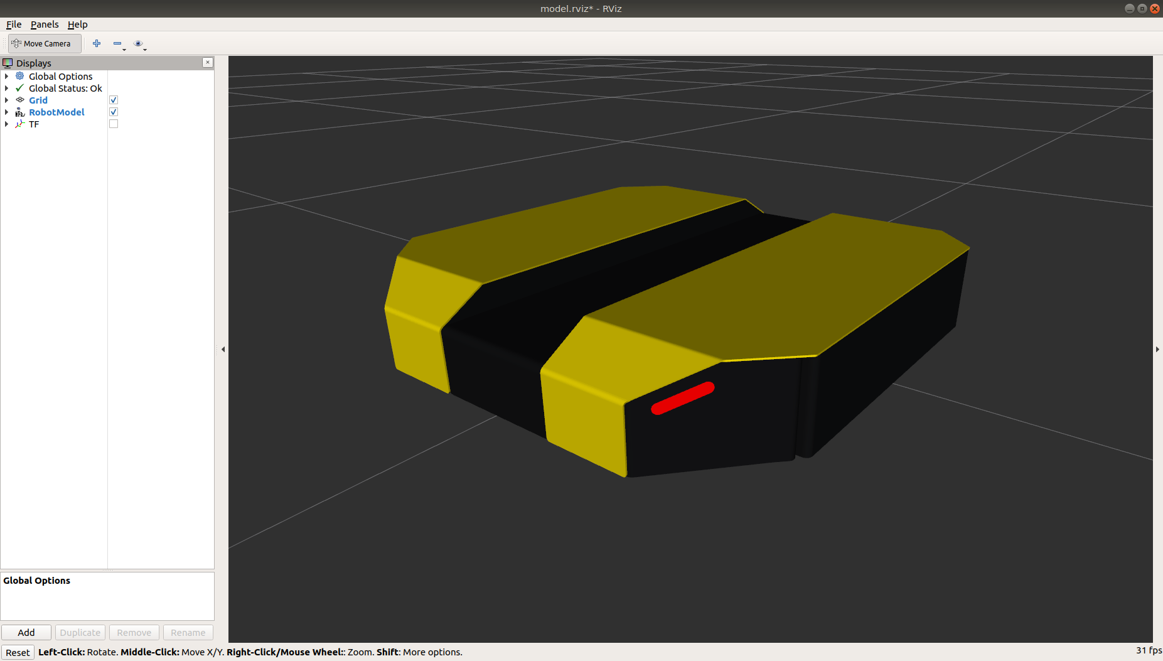Disable the Grid display checkbox

114,100
